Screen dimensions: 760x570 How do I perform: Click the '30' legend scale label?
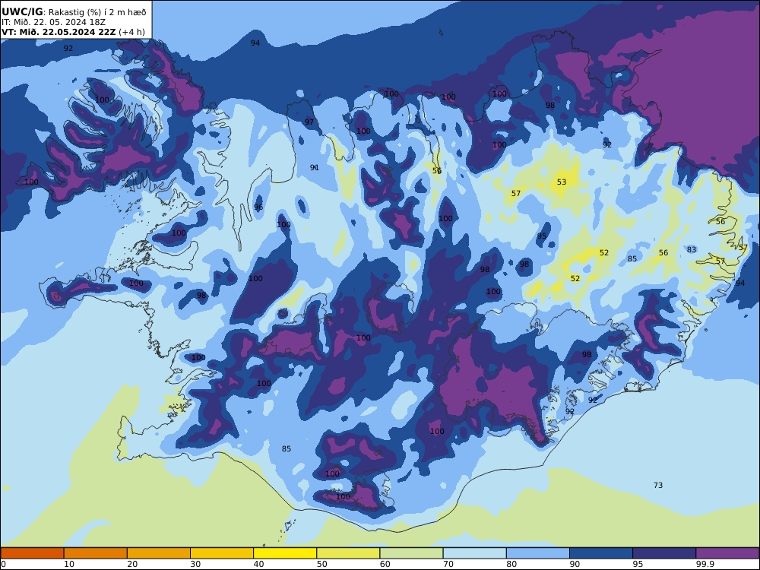coord(196,564)
